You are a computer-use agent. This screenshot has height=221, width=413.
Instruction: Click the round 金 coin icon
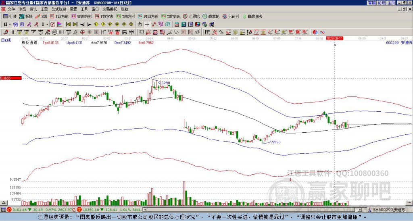(235, 32)
